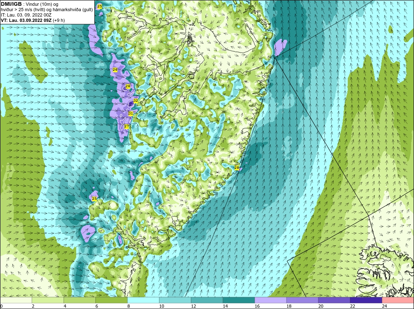Click the yellow gust label 32
Screen dimensions: 414x309
136,101
